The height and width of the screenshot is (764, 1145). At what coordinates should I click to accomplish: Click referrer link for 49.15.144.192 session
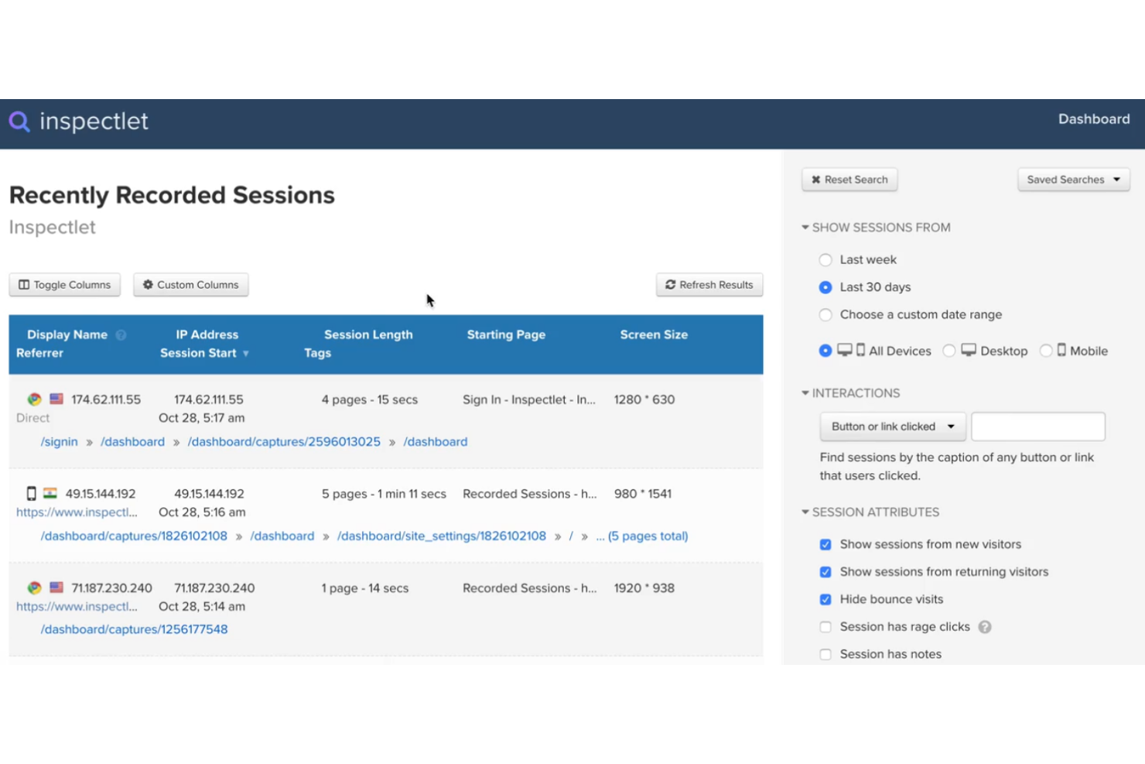click(x=77, y=512)
